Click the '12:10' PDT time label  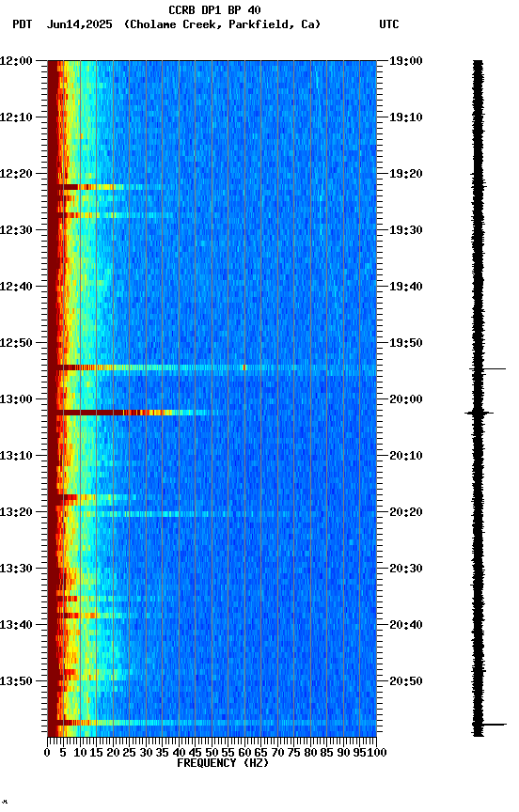pos(16,117)
